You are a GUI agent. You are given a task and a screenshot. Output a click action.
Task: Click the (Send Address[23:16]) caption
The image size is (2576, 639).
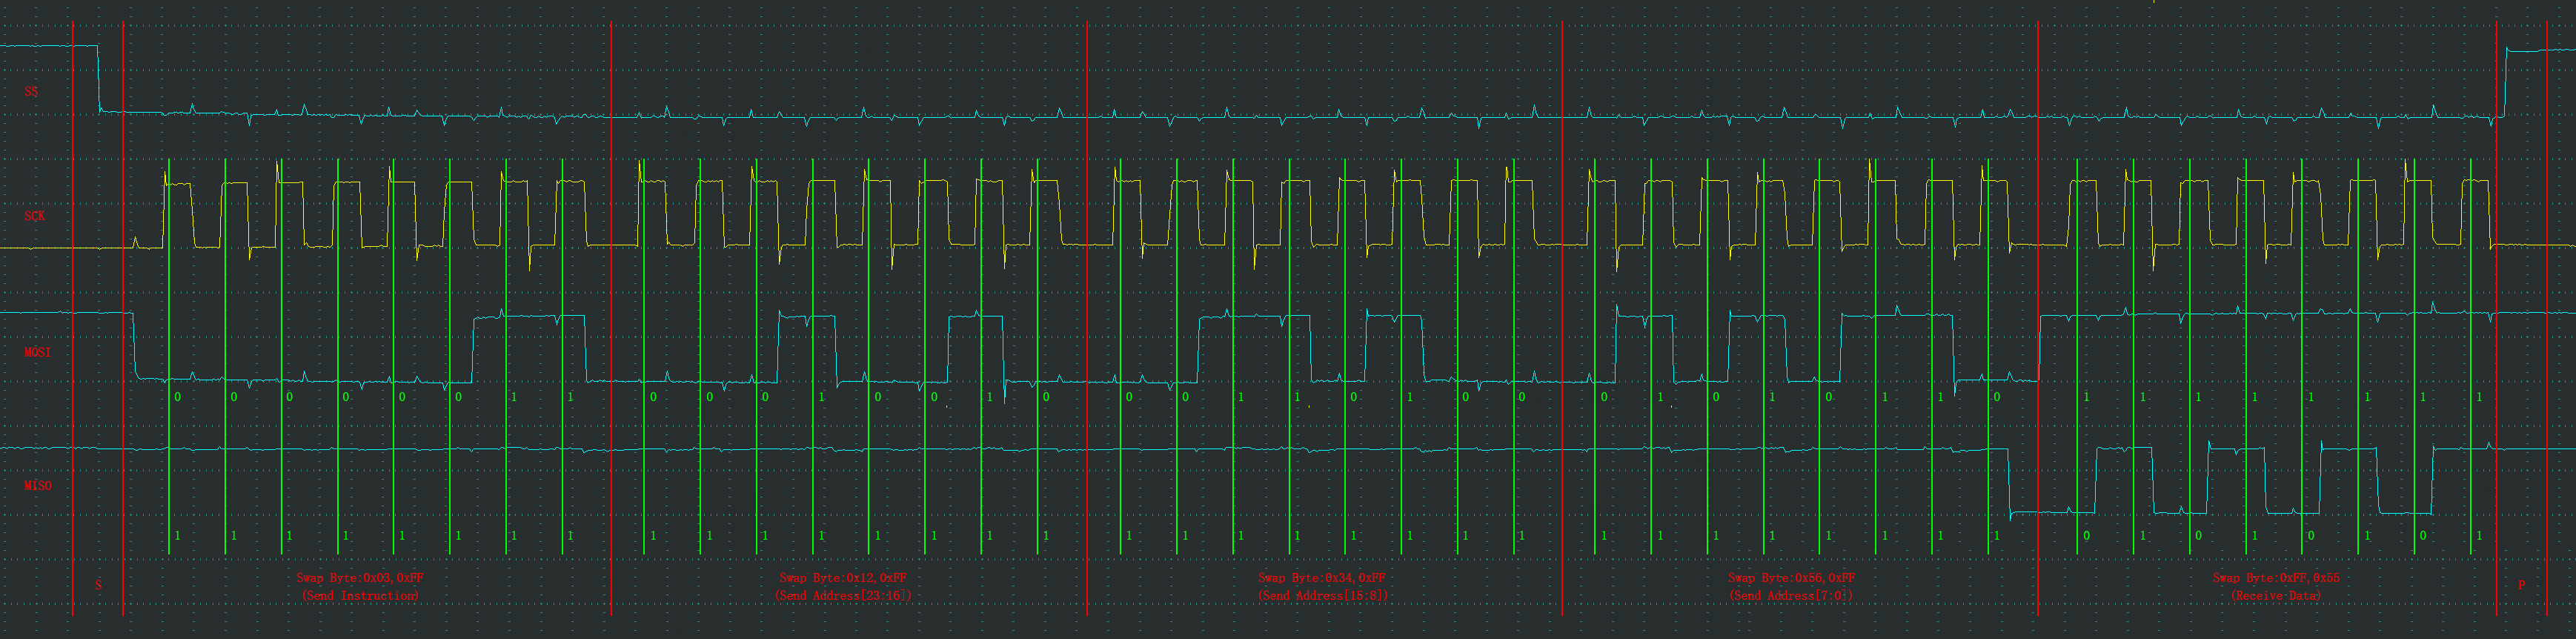pos(843,595)
